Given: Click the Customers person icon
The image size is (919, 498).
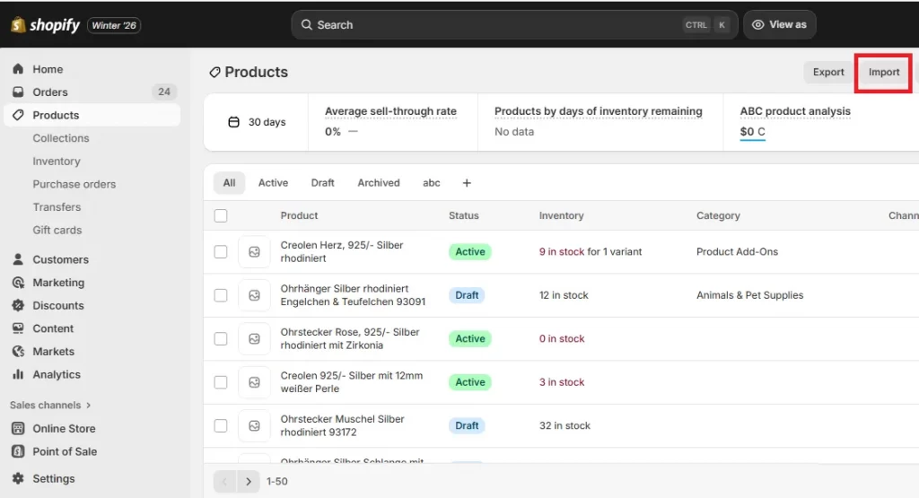Looking at the screenshot, I should tap(18, 259).
